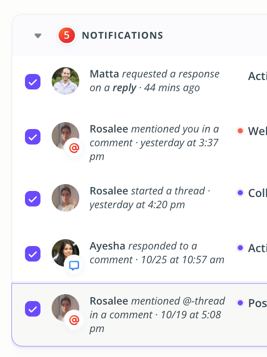Collapse the Notifications section triangle

coord(38,36)
